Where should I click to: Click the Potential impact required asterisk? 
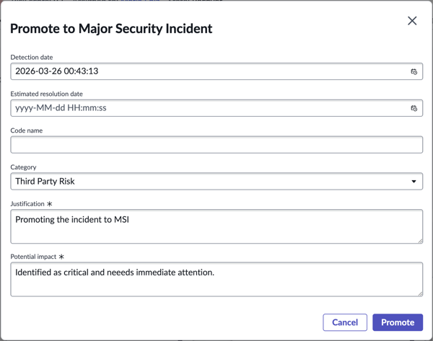tap(61, 257)
